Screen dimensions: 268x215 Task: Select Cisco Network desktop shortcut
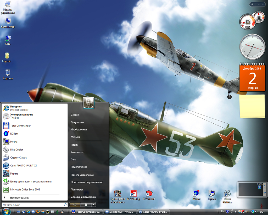click(227, 196)
